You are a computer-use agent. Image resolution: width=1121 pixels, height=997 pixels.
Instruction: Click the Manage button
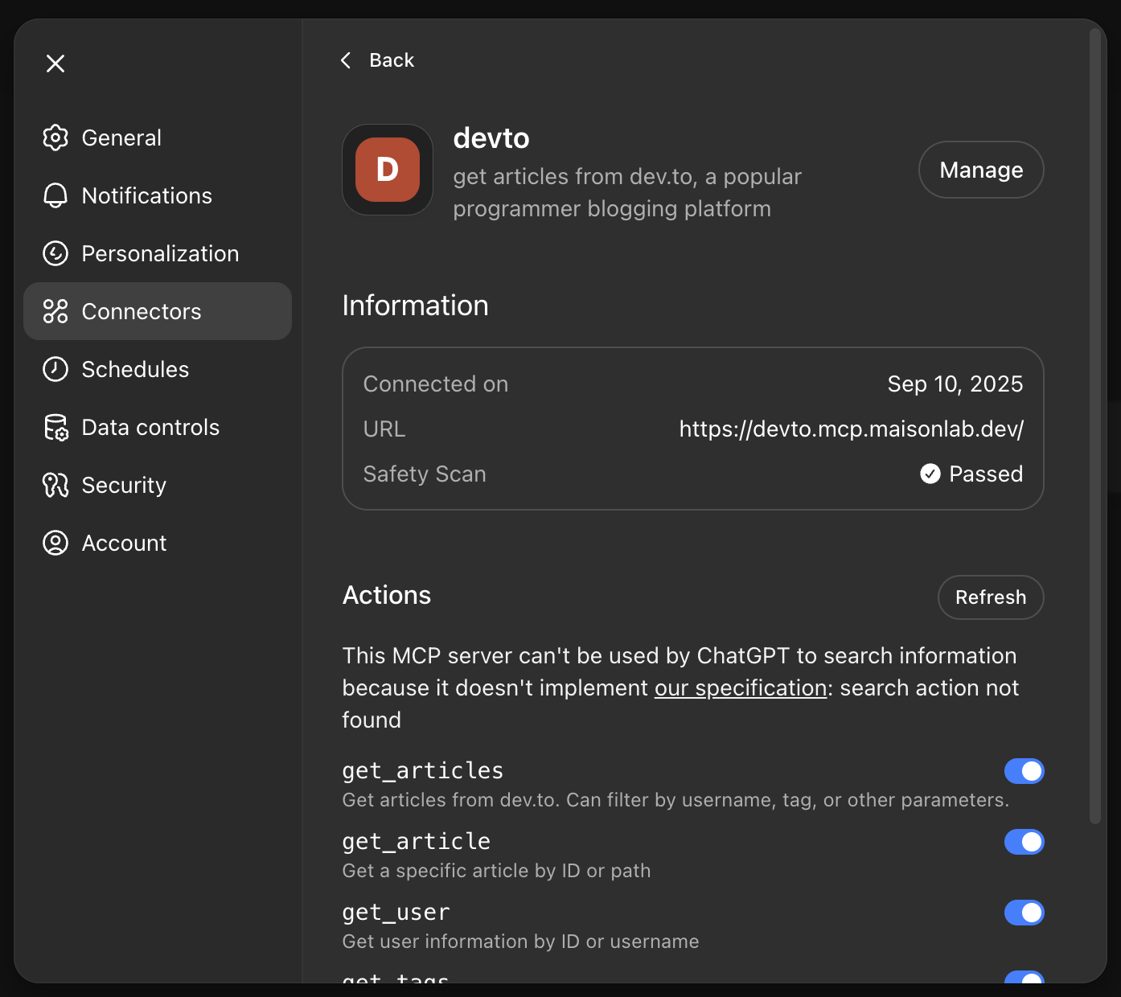click(980, 170)
